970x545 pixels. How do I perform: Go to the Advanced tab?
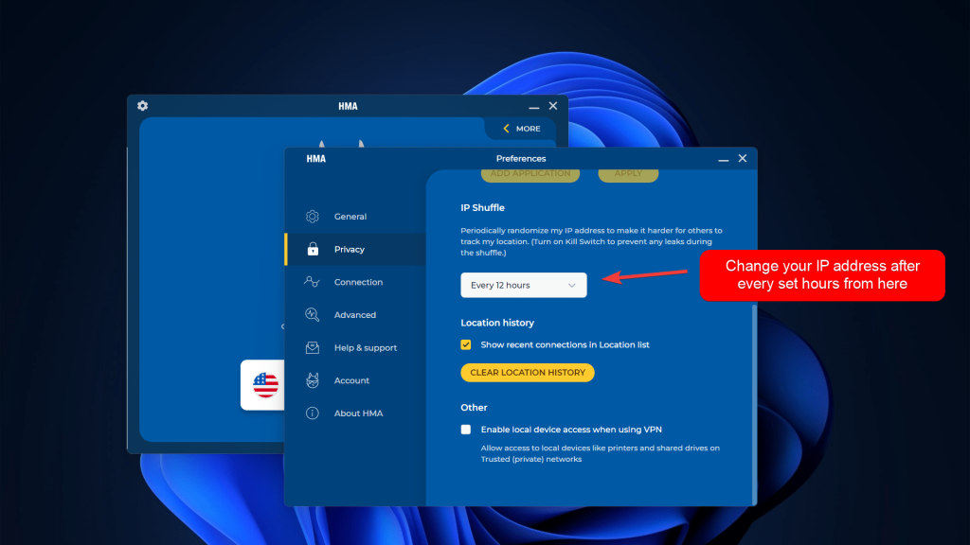356,314
